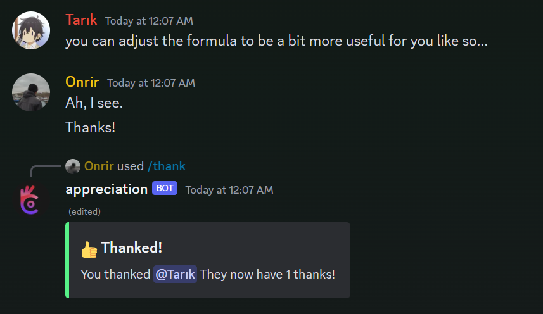Screen dimensions: 543x314
Task: Click the /thank slash command link
Action: (x=167, y=166)
